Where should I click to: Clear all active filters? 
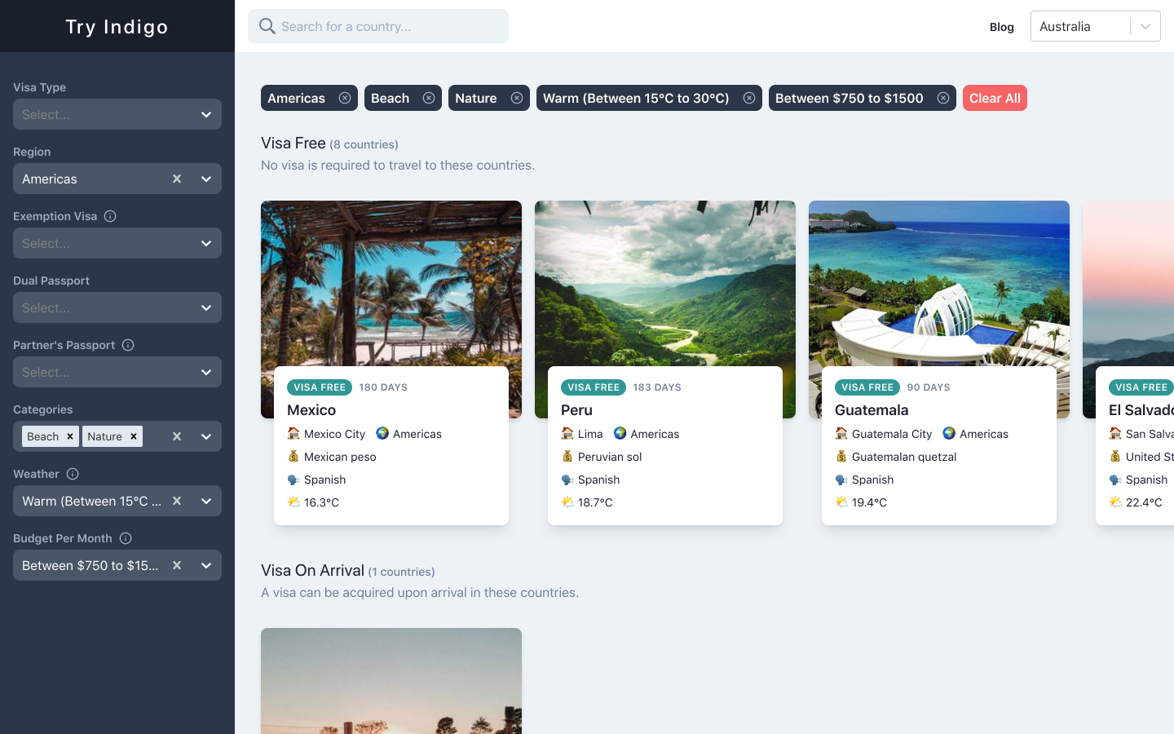995,98
